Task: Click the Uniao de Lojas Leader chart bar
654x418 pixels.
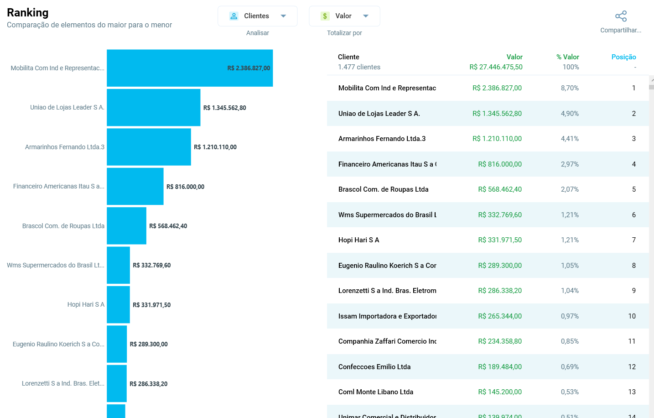Action: coord(154,108)
